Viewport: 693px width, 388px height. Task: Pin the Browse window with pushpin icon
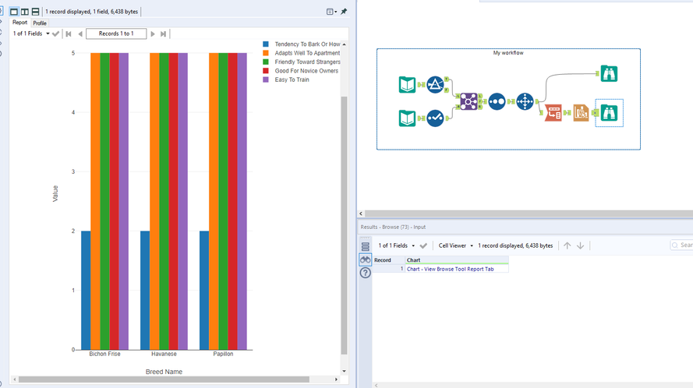[x=344, y=12]
